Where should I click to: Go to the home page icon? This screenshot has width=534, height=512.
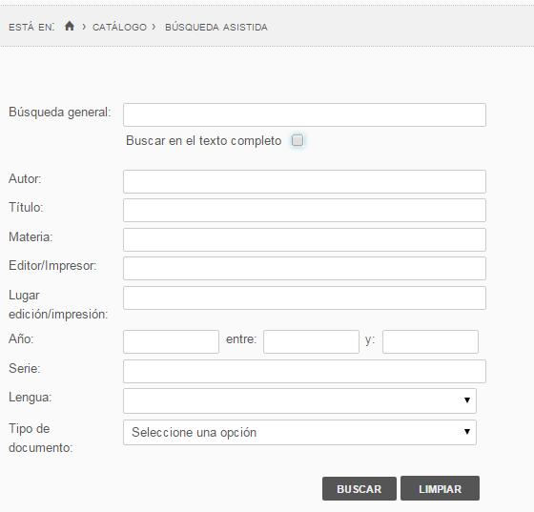(x=70, y=26)
